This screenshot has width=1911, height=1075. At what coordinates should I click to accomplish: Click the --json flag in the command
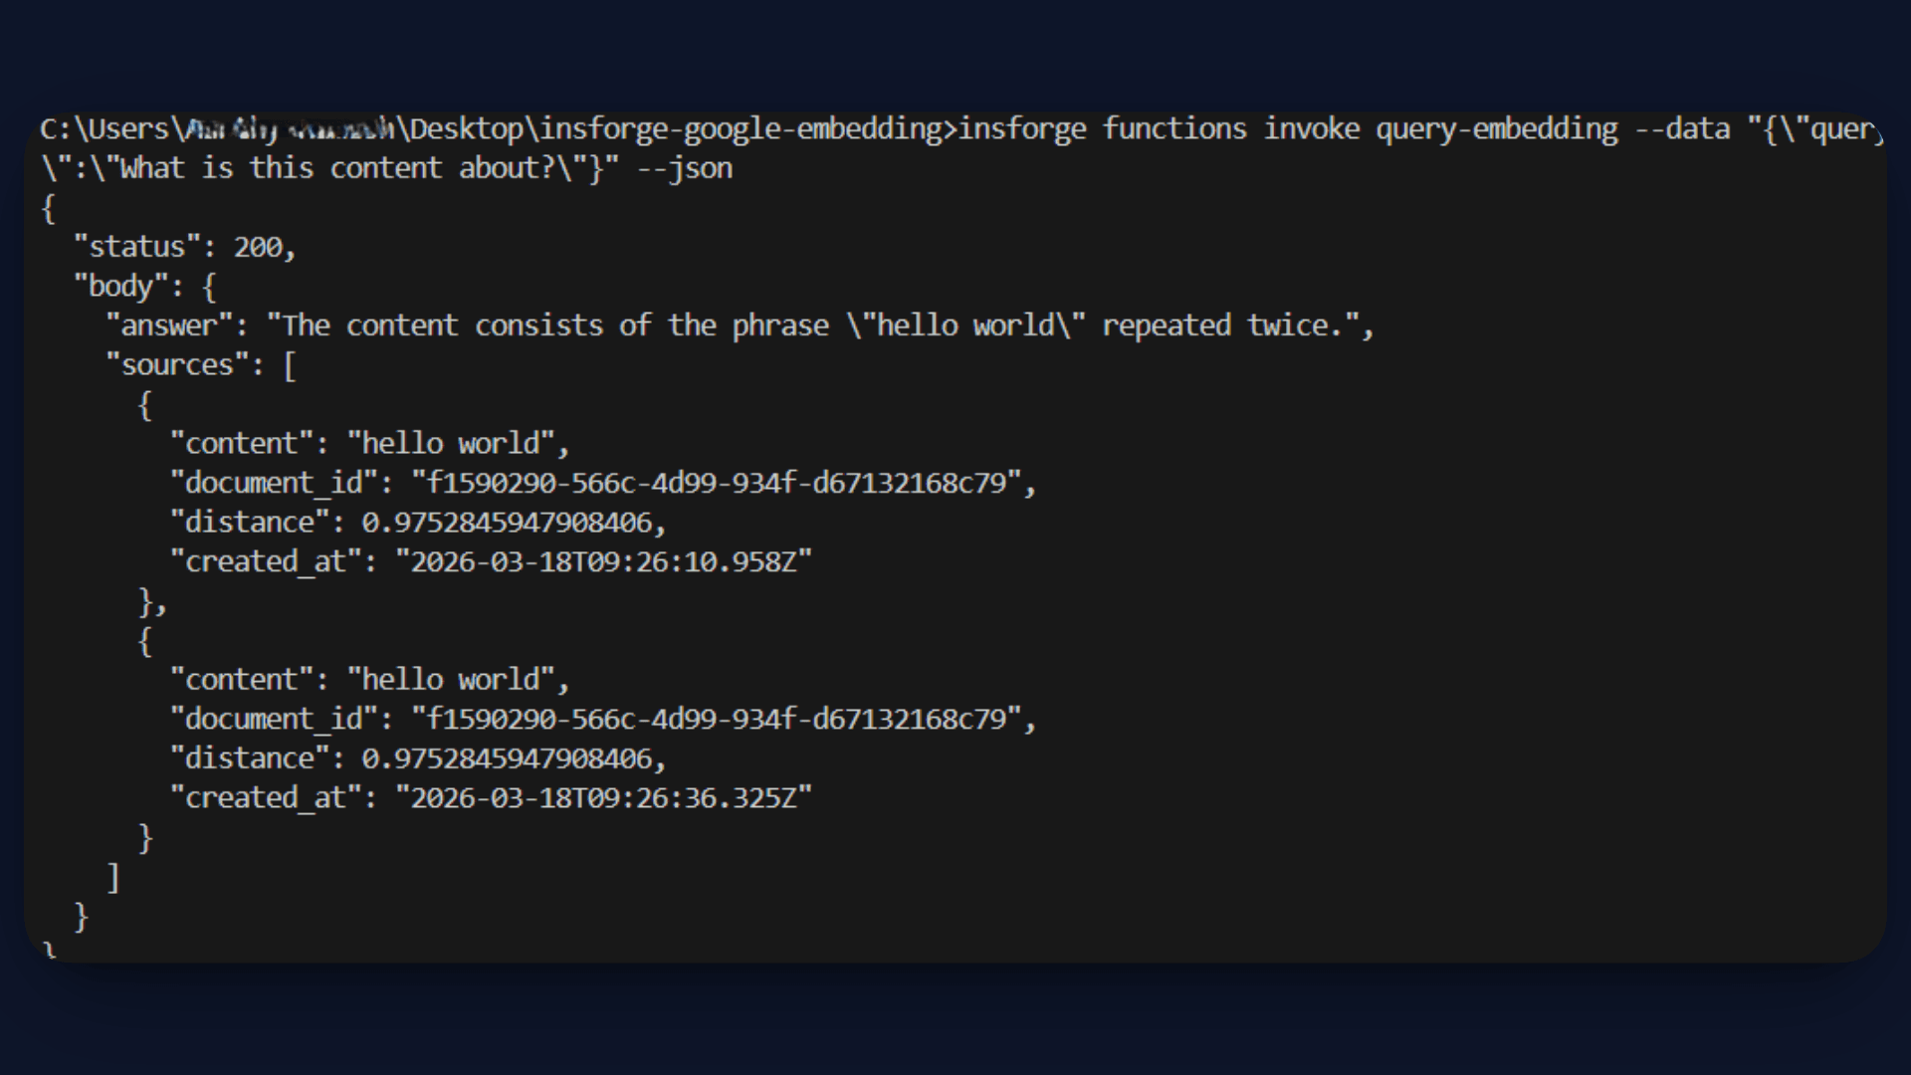(685, 168)
